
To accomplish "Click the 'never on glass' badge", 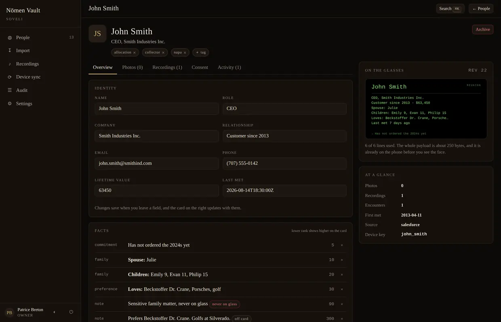I will (x=225, y=304).
